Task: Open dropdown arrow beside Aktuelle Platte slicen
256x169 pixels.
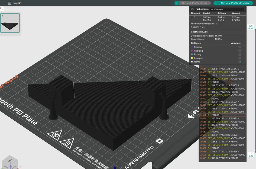Action: click(x=177, y=3)
